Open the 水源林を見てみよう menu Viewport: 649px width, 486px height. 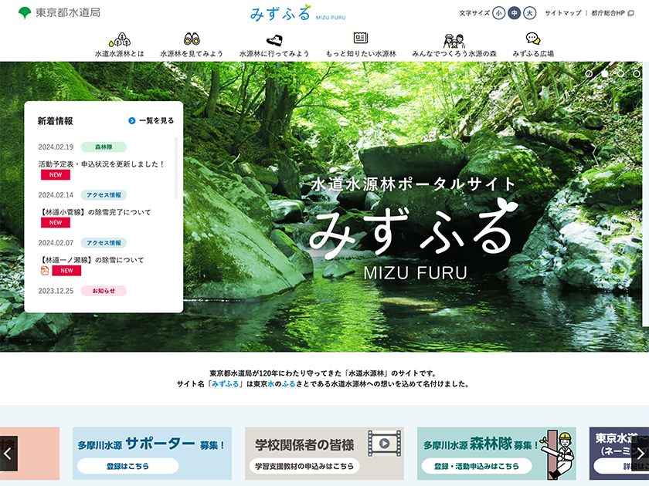[x=192, y=53]
